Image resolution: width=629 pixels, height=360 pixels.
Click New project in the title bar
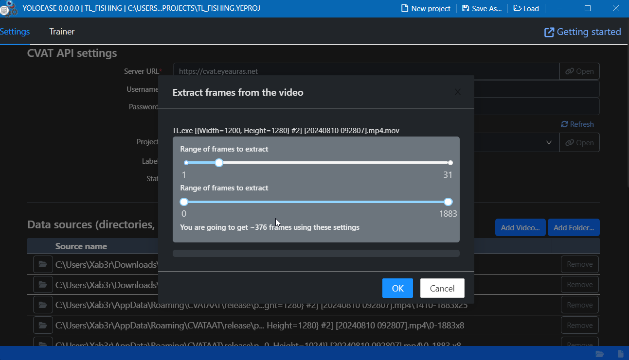click(x=426, y=8)
